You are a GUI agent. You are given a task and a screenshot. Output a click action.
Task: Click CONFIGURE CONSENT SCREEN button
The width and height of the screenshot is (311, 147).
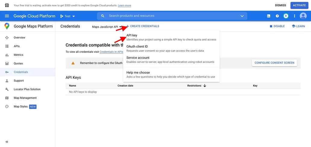[274, 63]
